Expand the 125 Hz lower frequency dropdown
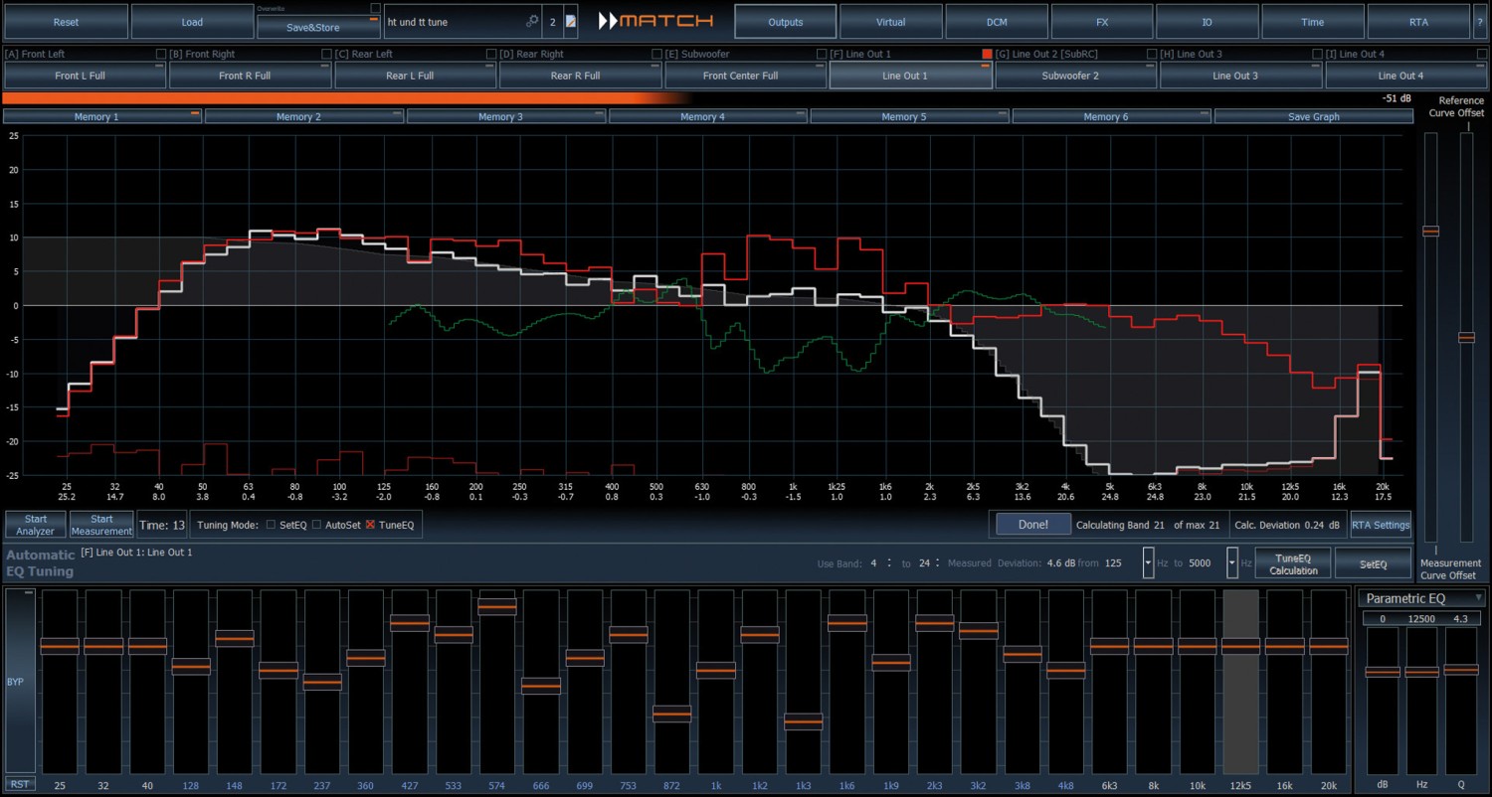 pos(1148,563)
